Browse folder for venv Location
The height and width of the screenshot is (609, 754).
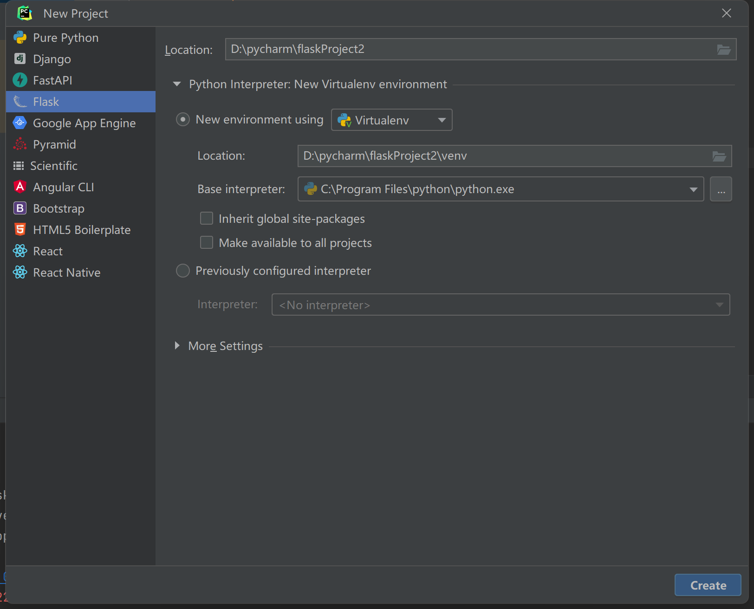click(719, 156)
